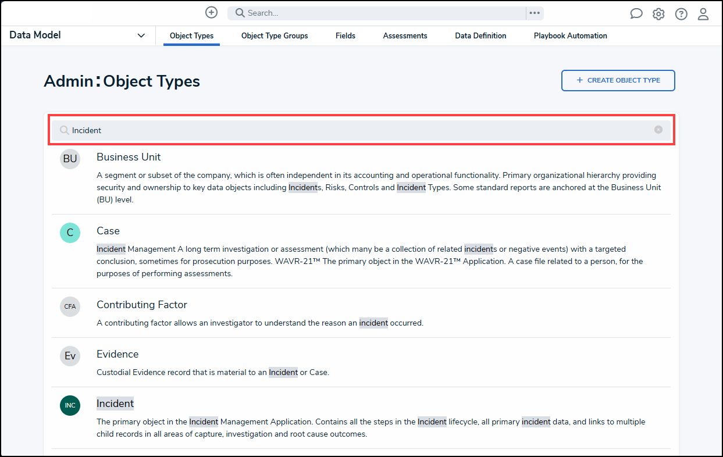Click the INC avatar icon
The width and height of the screenshot is (723, 457).
70,405
